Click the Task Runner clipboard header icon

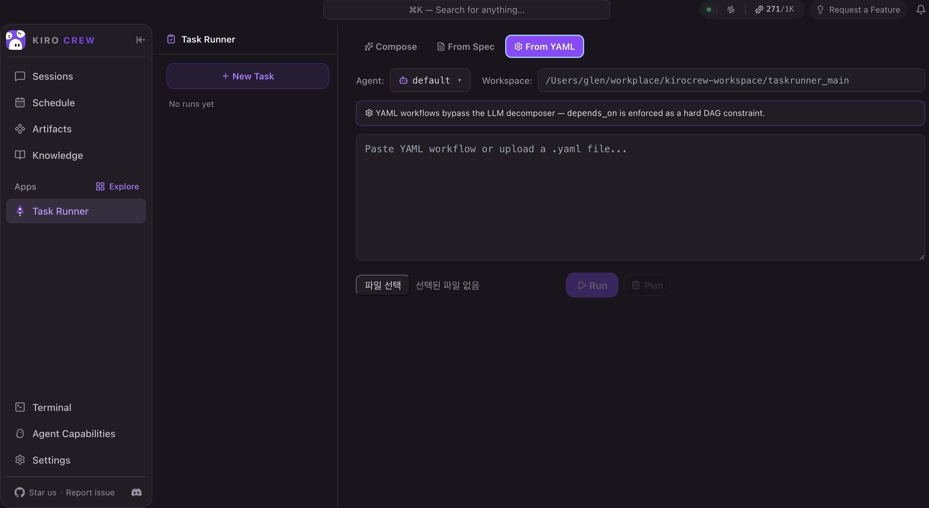click(x=171, y=39)
